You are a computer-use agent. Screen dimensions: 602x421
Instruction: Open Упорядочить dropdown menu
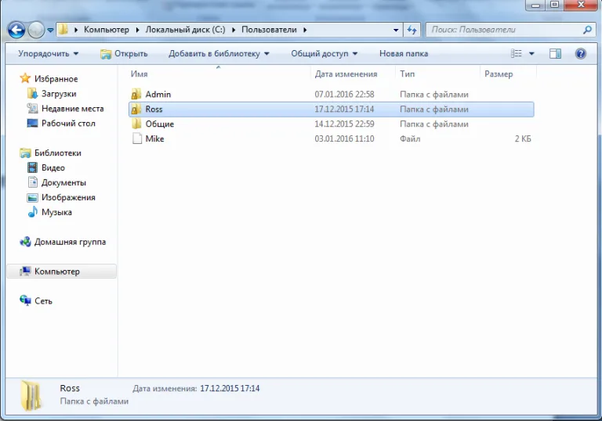click(49, 54)
